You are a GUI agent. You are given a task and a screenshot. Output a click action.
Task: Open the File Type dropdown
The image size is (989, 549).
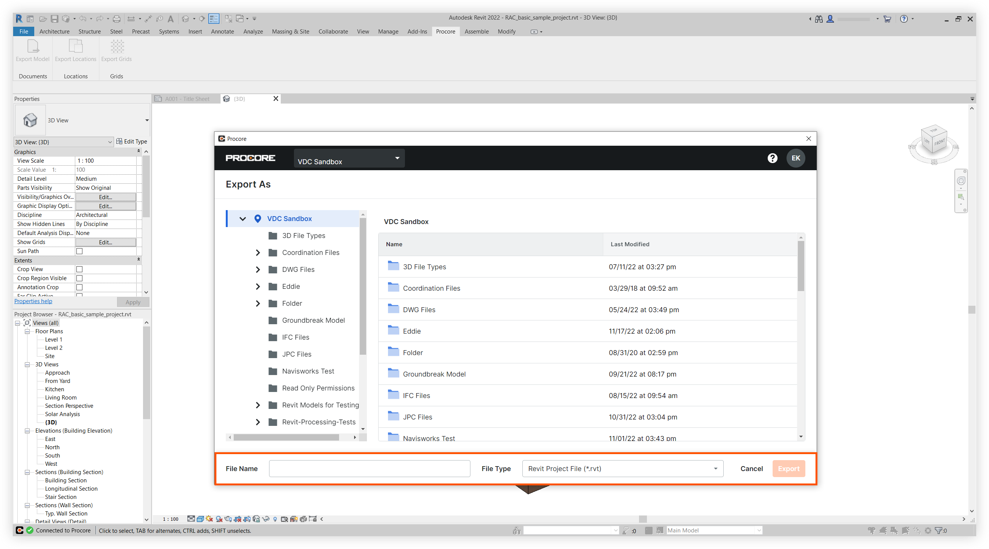point(622,468)
